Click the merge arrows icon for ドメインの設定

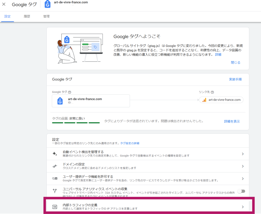(55, 166)
